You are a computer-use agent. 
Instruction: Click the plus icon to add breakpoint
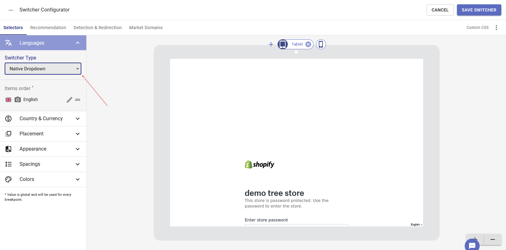271,44
